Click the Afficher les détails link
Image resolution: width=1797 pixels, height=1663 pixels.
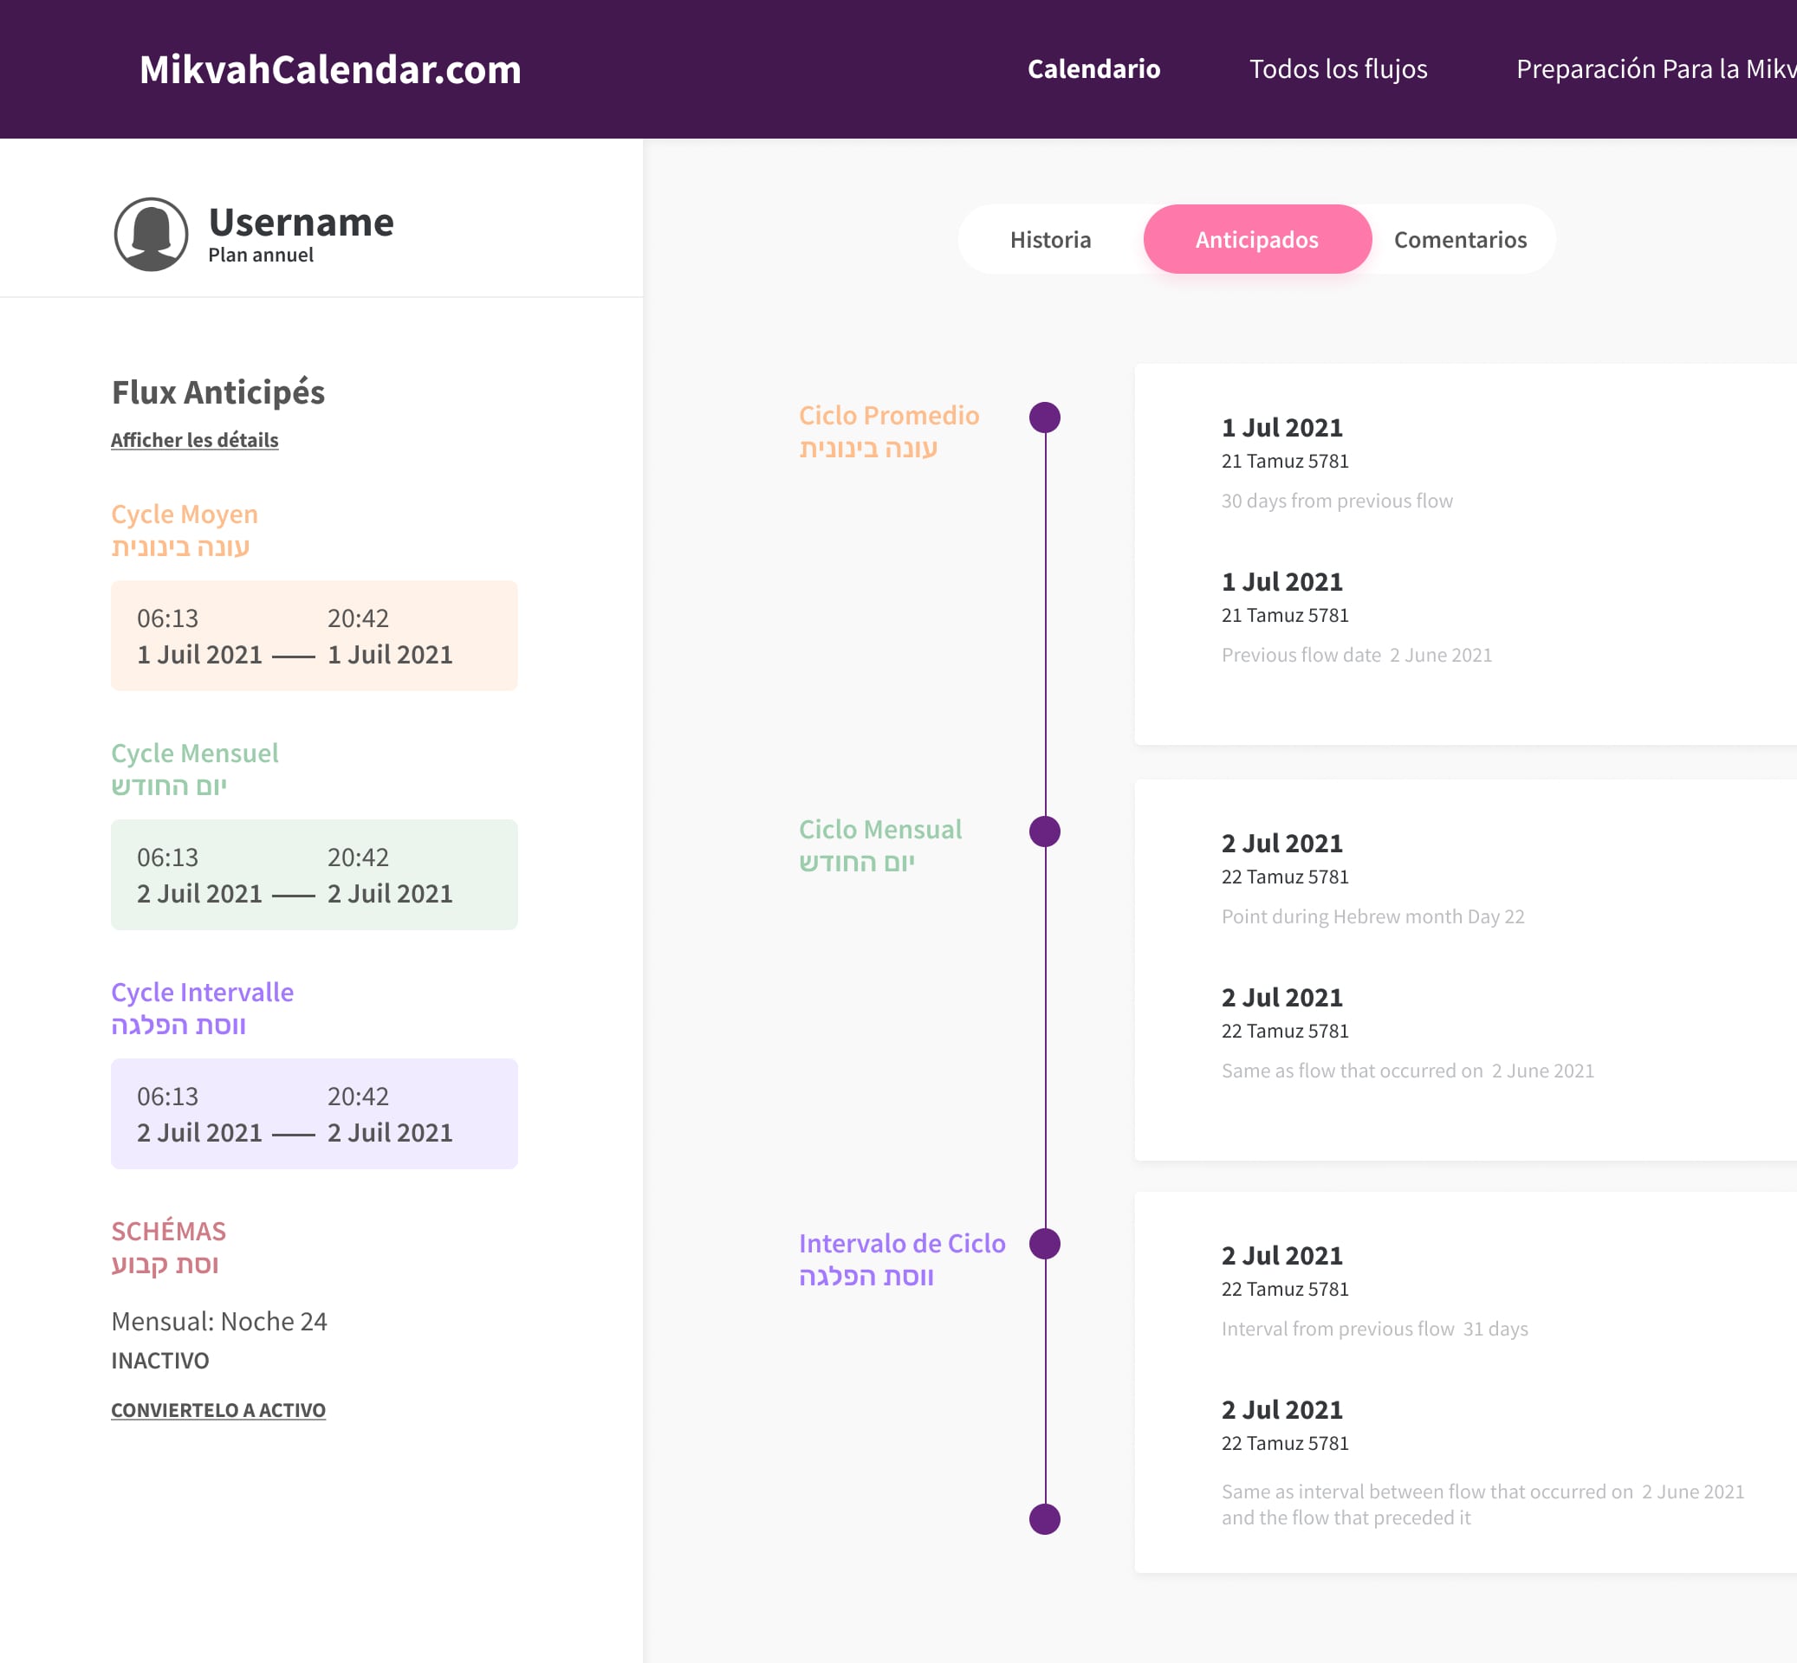(194, 440)
